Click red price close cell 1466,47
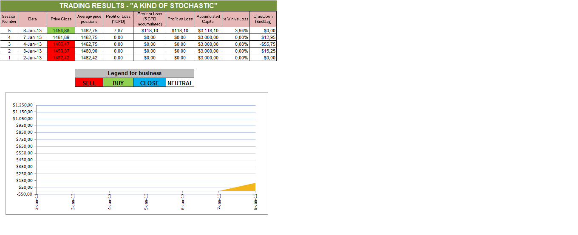The image size is (578, 235). [61, 44]
